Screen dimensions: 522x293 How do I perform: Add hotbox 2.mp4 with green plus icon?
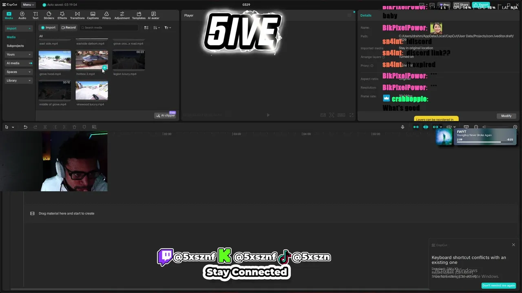pyautogui.click(x=105, y=68)
